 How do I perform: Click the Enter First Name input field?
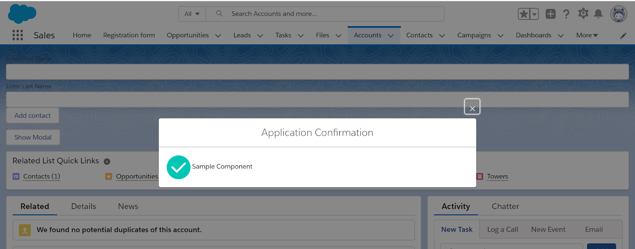pos(317,72)
